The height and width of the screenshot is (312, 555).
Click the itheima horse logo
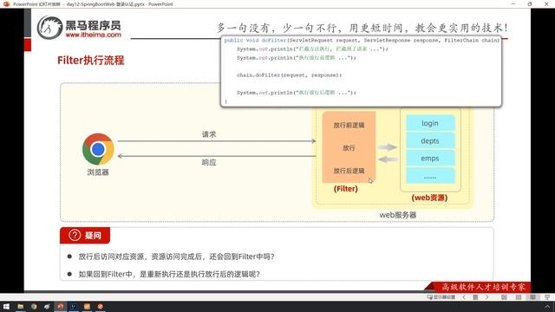click(50, 27)
